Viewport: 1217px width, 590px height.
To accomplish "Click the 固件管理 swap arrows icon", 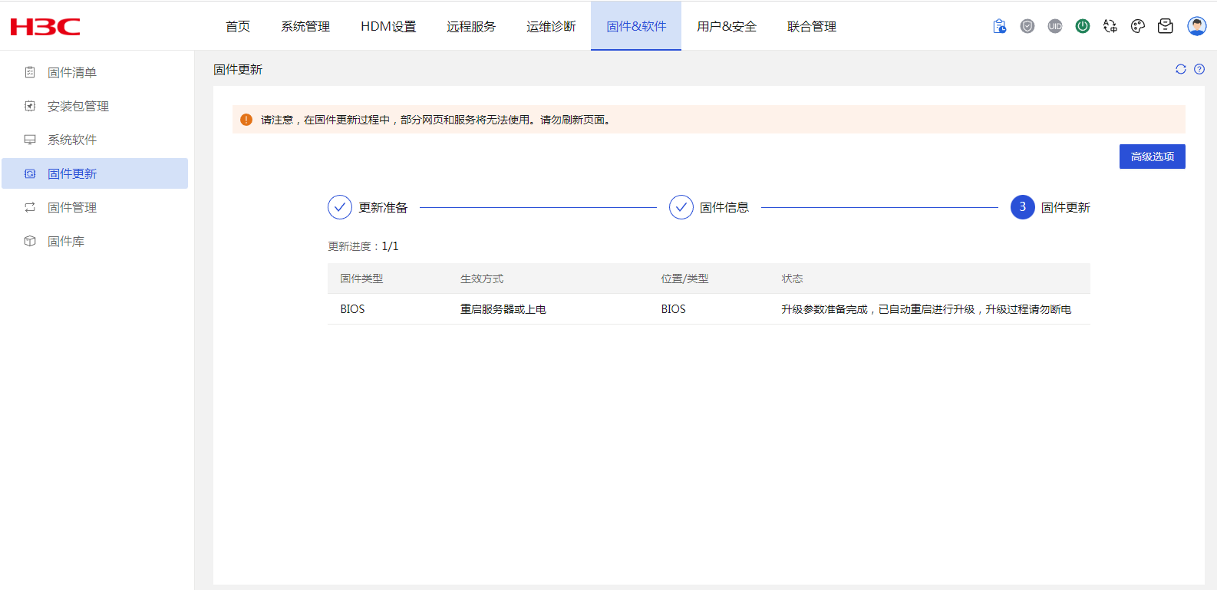I will click(x=30, y=207).
